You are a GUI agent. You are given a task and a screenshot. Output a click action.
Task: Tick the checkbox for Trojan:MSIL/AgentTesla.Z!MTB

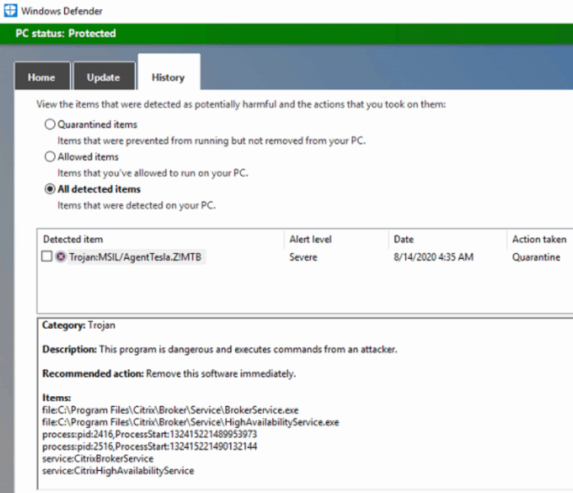tap(47, 256)
